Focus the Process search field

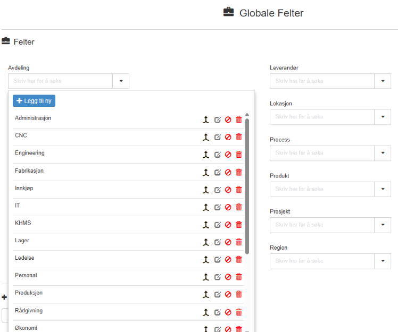tap(322, 153)
